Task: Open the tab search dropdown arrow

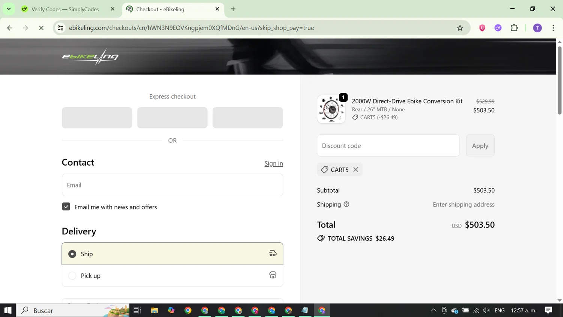Action: point(9,9)
